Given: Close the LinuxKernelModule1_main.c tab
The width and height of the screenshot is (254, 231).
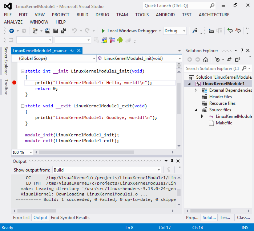Looking at the screenshot, I should coord(79,51).
